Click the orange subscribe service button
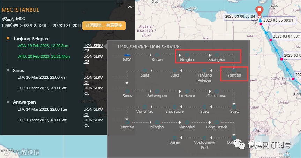This screenshot has height=158, width=301. click(104, 25)
